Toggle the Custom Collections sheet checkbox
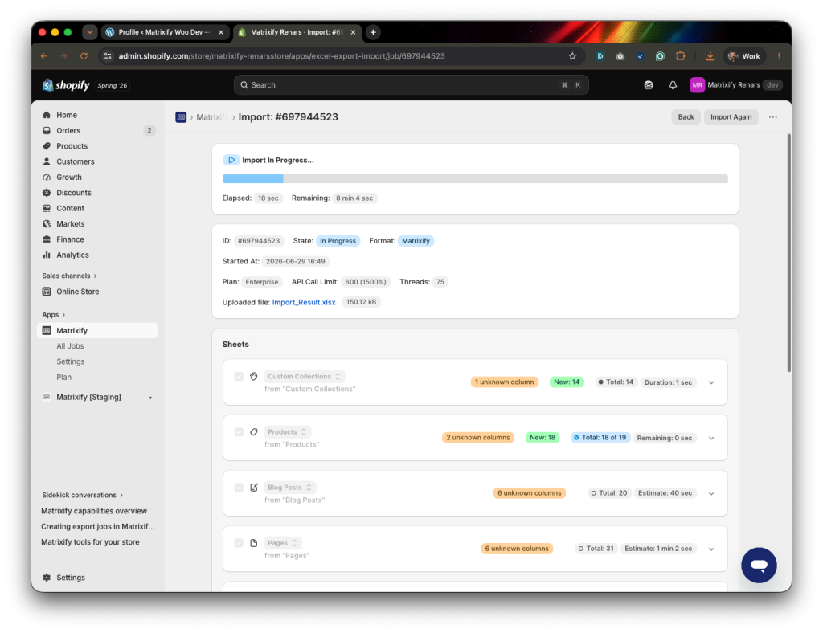This screenshot has width=823, height=633. click(x=239, y=377)
